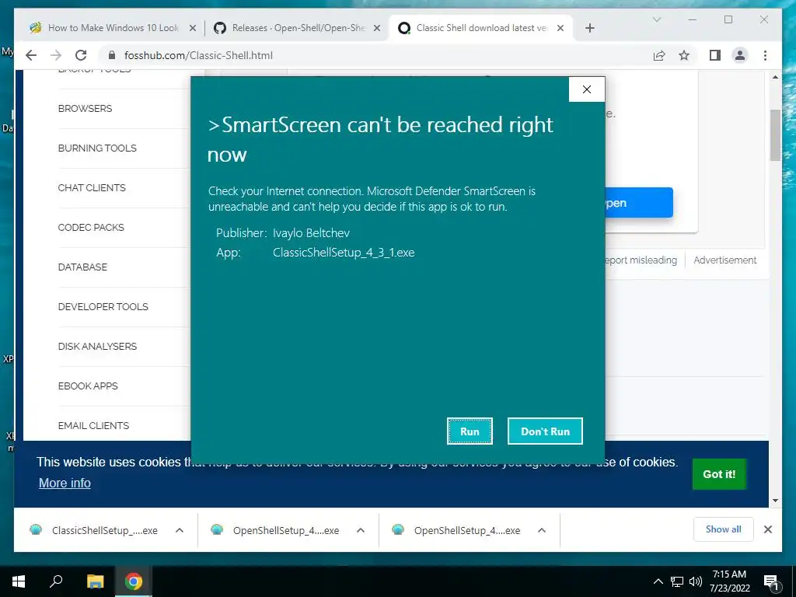Open the CODEC PACKS category

(91, 228)
